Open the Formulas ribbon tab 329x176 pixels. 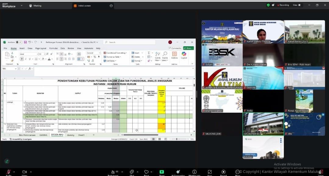coord(53,48)
